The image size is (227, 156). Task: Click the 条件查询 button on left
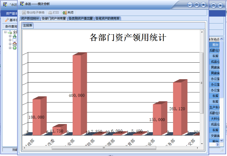point(11,27)
